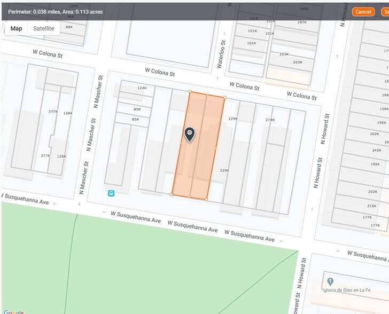The width and height of the screenshot is (389, 314).
Task: Click the blue bus stop icon
Action: [x=111, y=193]
